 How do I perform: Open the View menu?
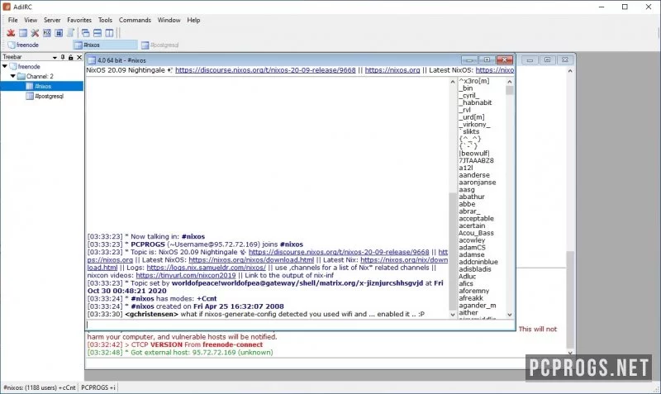click(x=31, y=20)
